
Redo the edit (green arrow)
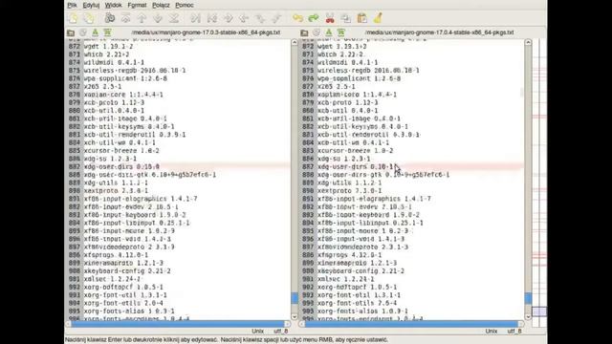pyautogui.click(x=314, y=18)
